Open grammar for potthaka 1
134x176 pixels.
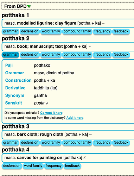click(x=10, y=31)
